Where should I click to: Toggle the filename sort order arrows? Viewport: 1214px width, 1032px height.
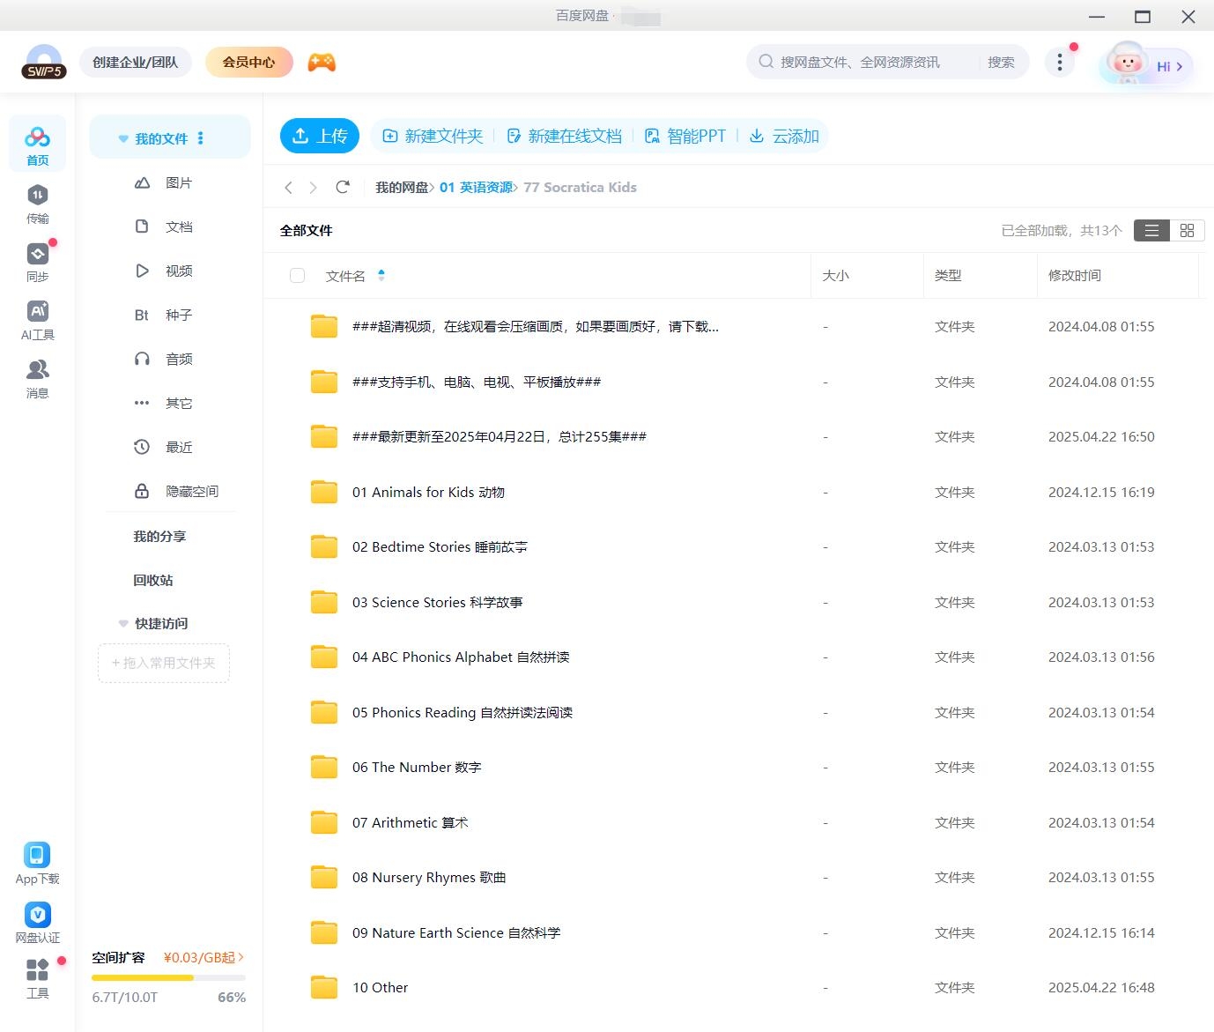[381, 275]
